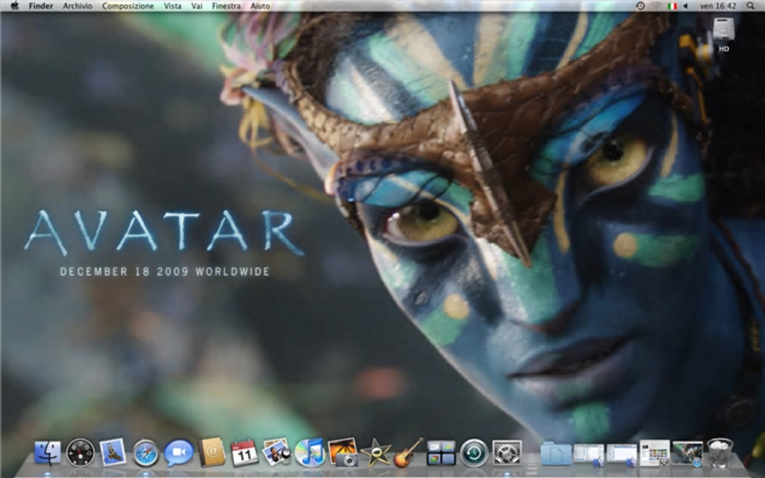The width and height of the screenshot is (765, 478).
Task: Click Time Machine status icon in menu bar
Action: pos(640,6)
